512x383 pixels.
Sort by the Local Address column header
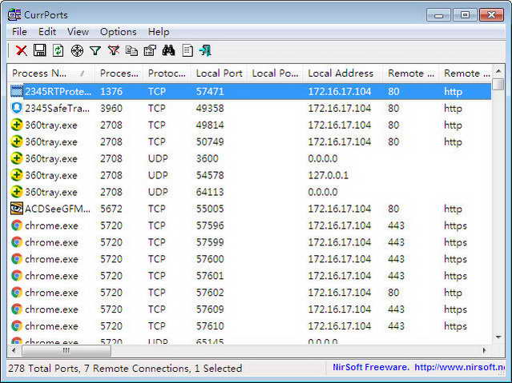[341, 74]
